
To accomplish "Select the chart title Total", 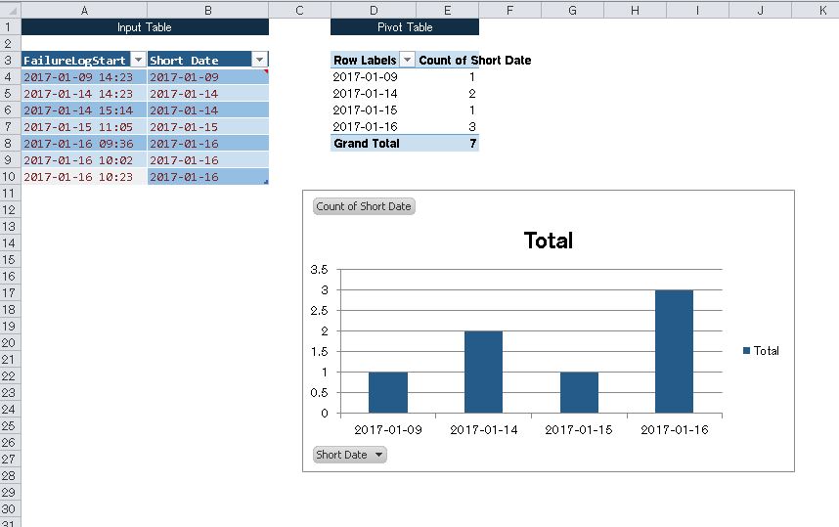I will [x=549, y=241].
